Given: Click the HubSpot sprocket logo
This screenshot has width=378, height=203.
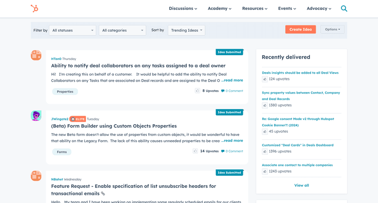Looking at the screenshot, I should (34, 8).
